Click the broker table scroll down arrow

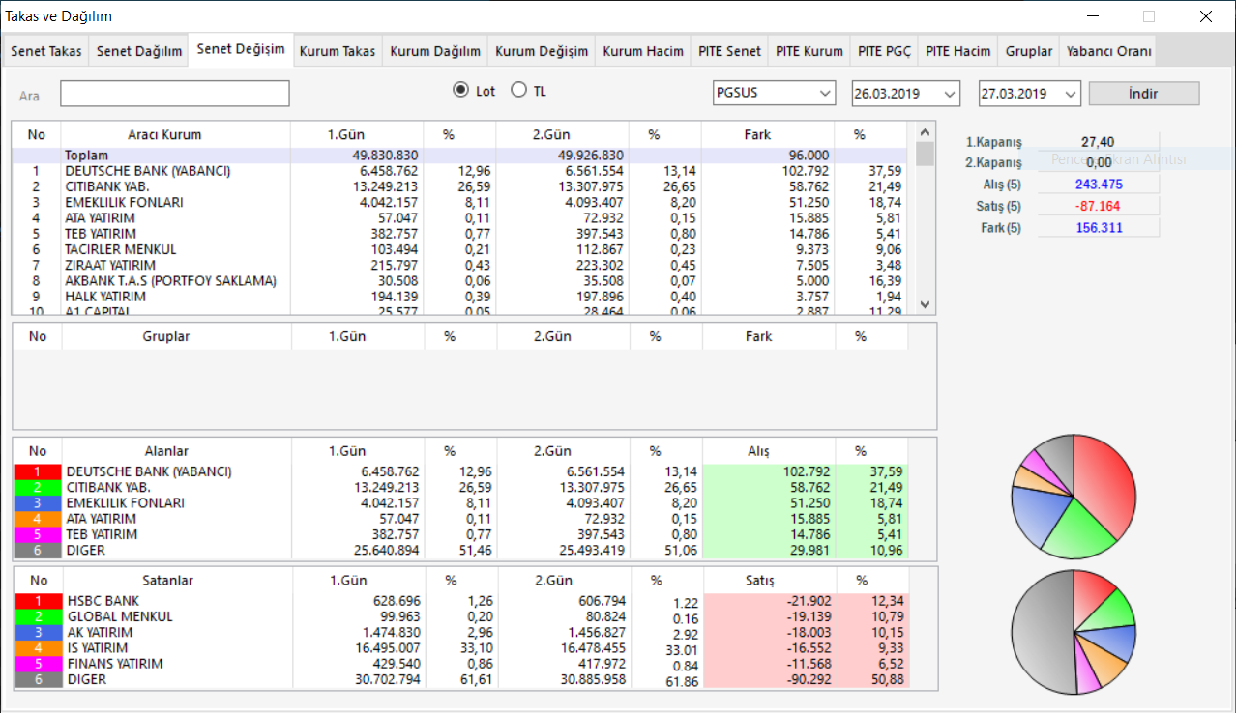tap(925, 304)
